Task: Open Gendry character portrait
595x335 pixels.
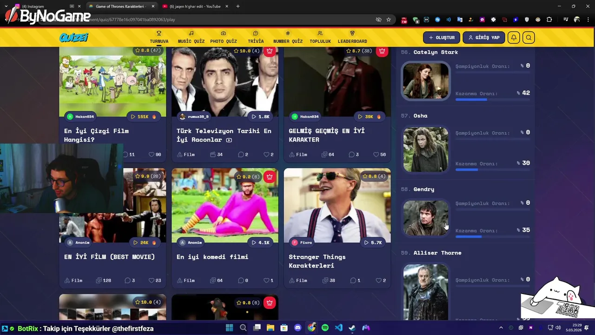Action: tap(426, 218)
